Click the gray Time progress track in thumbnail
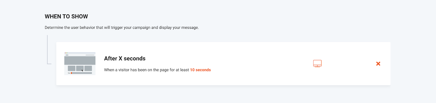This screenshot has height=103, width=436. coord(82,73)
